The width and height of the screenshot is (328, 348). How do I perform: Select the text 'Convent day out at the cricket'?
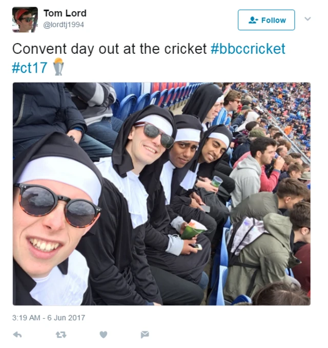click(x=110, y=49)
